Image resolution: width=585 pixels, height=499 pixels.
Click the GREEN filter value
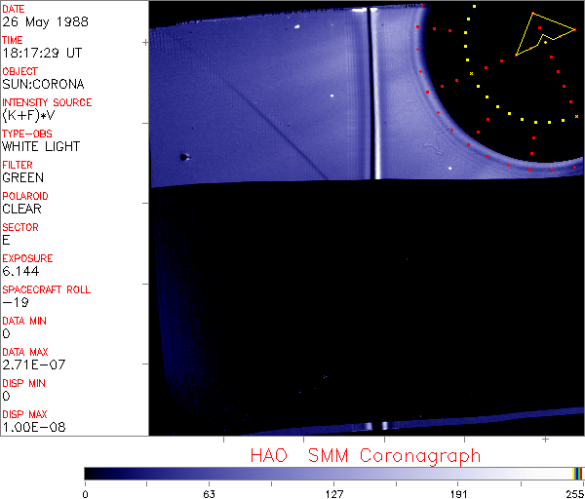point(22,177)
